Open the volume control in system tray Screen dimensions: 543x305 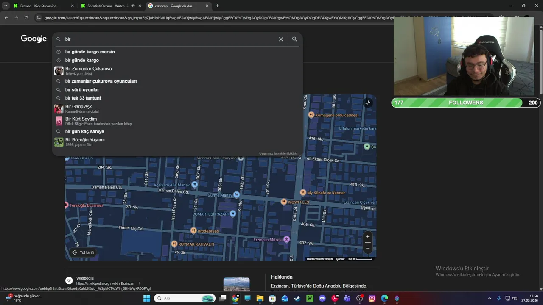515,298
